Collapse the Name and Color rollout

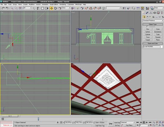pos(153,43)
